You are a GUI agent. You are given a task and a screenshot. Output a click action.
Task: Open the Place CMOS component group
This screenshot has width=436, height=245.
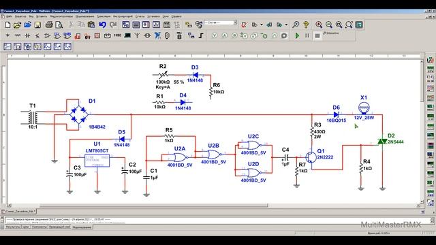tap(67, 35)
